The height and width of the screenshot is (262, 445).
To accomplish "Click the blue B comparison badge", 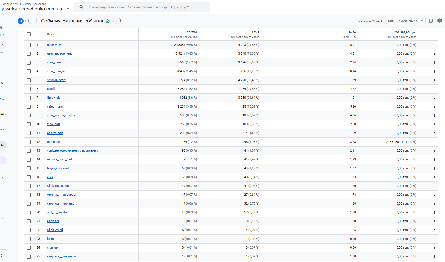I will coord(20,21).
